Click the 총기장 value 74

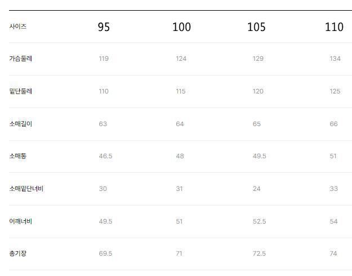pos(333,253)
